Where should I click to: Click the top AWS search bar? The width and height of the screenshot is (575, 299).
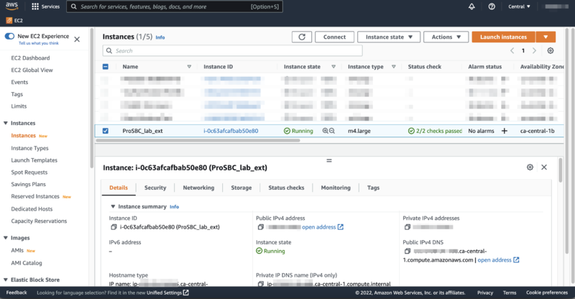[175, 6]
